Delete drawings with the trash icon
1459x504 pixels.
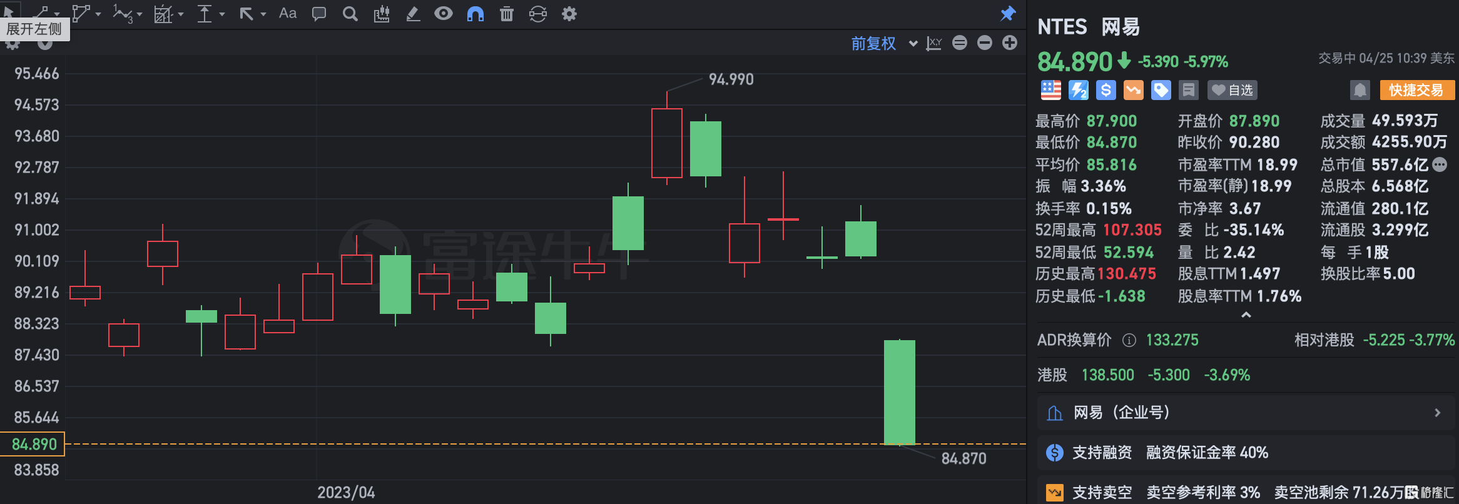pyautogui.click(x=507, y=14)
